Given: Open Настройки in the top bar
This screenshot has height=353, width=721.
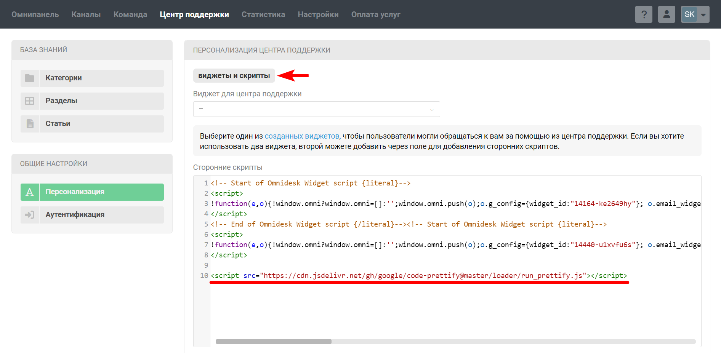Looking at the screenshot, I should coord(318,14).
